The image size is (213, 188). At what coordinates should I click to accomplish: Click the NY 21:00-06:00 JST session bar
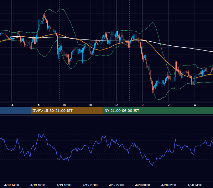[x=158, y=111]
